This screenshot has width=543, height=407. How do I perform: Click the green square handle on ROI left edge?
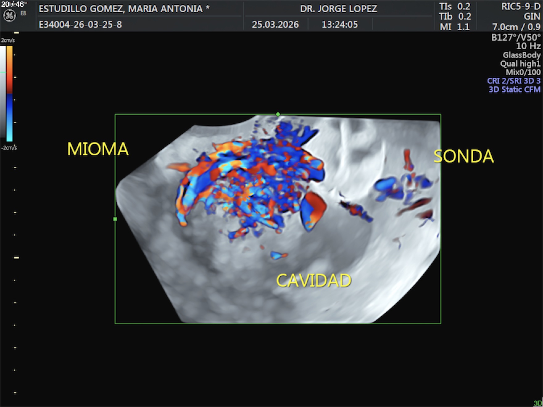point(115,219)
